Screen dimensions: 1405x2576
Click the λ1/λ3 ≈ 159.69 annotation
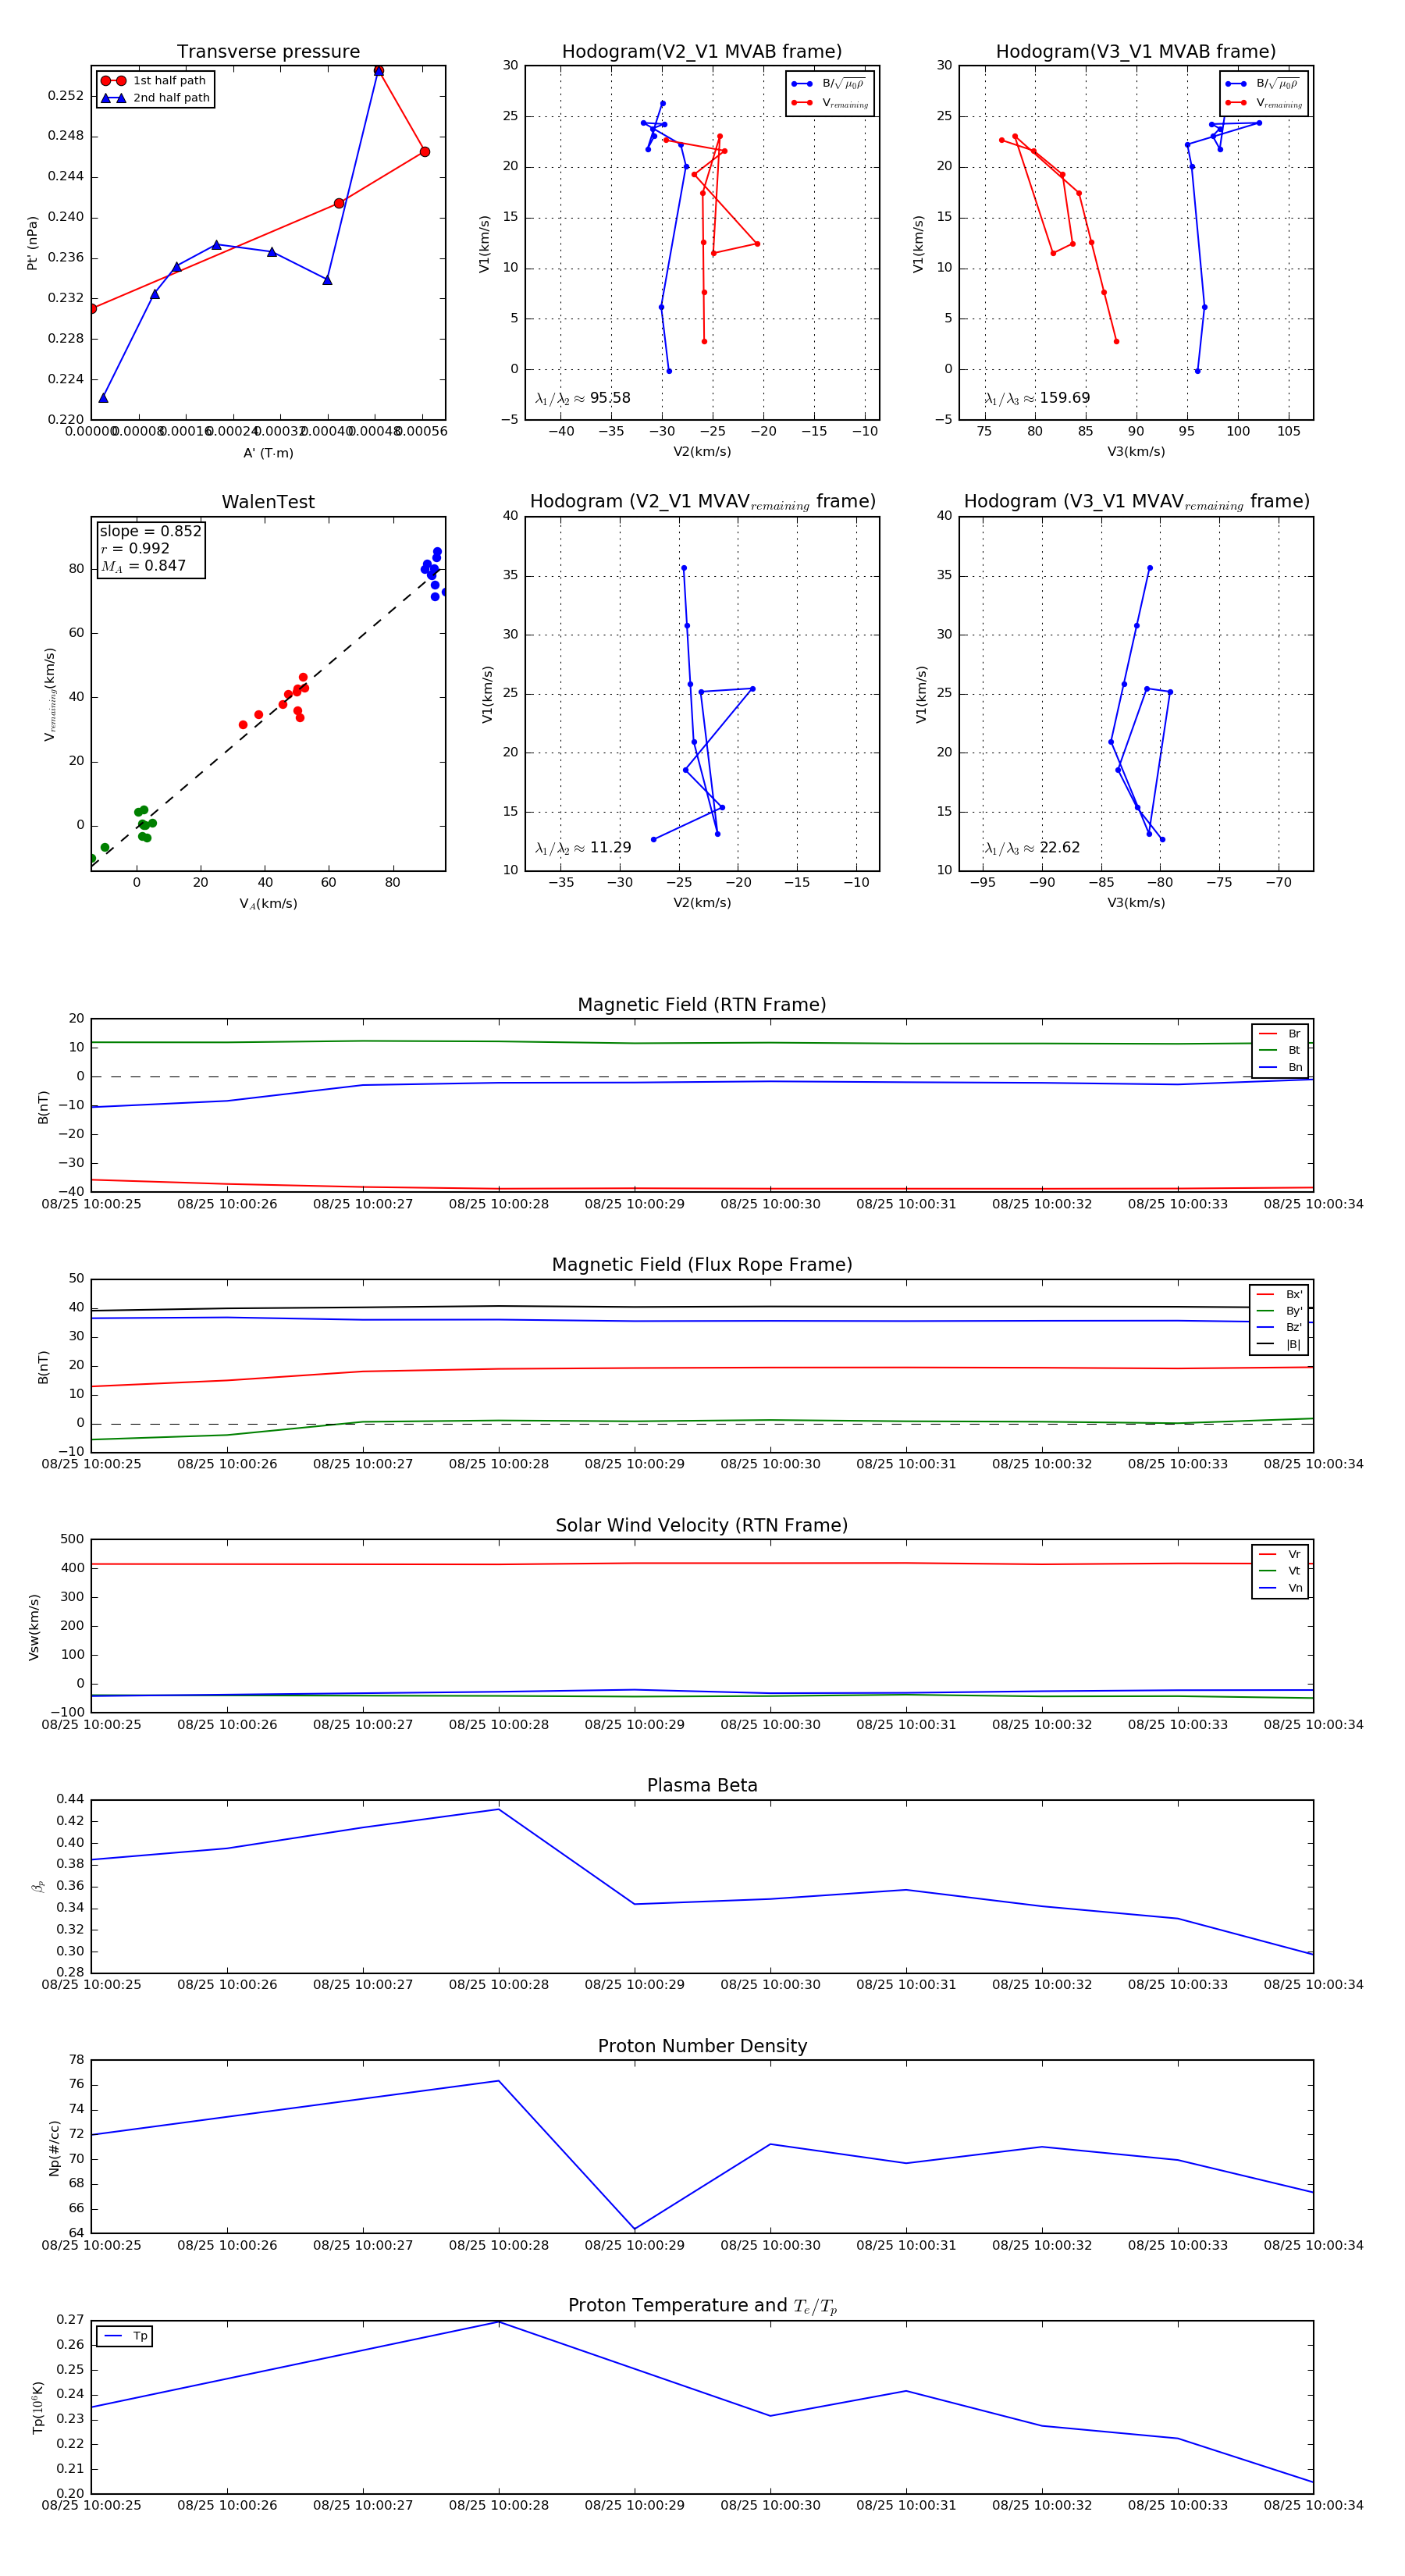[1037, 398]
